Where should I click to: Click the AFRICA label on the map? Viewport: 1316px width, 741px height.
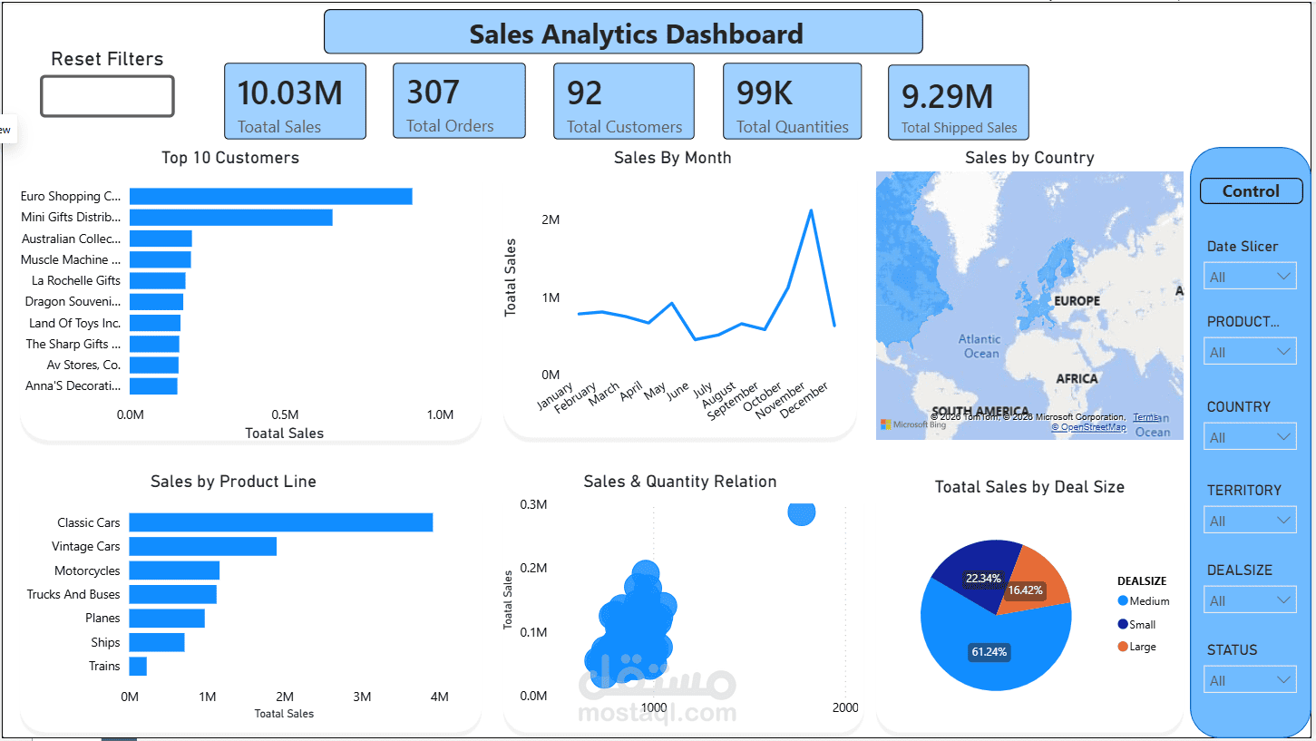pos(1077,378)
